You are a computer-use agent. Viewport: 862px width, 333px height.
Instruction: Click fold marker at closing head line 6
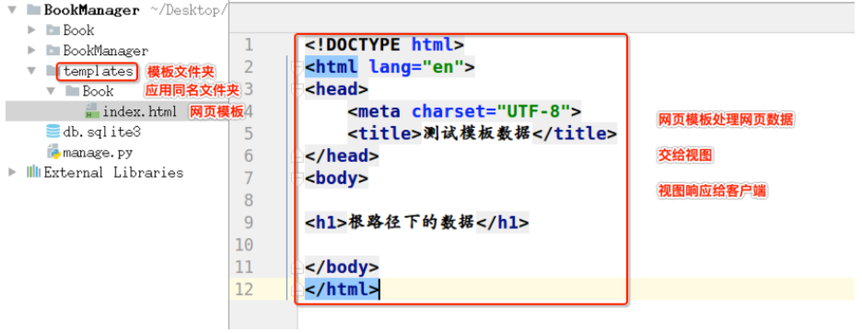pyautogui.click(x=297, y=156)
